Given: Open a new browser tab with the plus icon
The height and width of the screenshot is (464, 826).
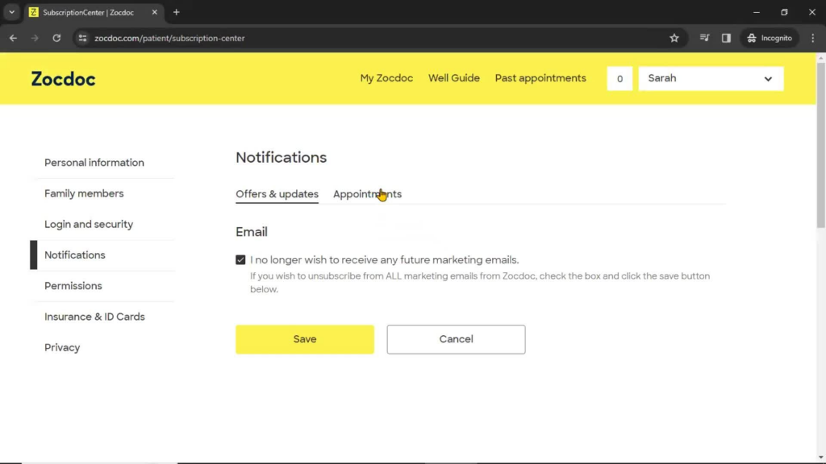Looking at the screenshot, I should click(176, 12).
